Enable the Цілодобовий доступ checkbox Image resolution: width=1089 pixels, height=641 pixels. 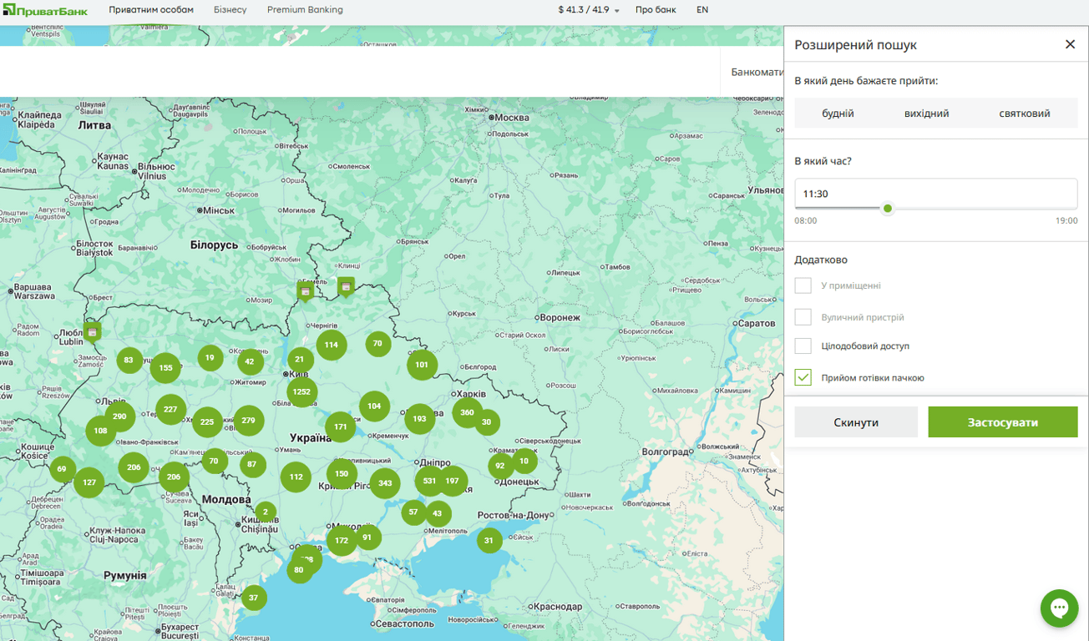(803, 346)
